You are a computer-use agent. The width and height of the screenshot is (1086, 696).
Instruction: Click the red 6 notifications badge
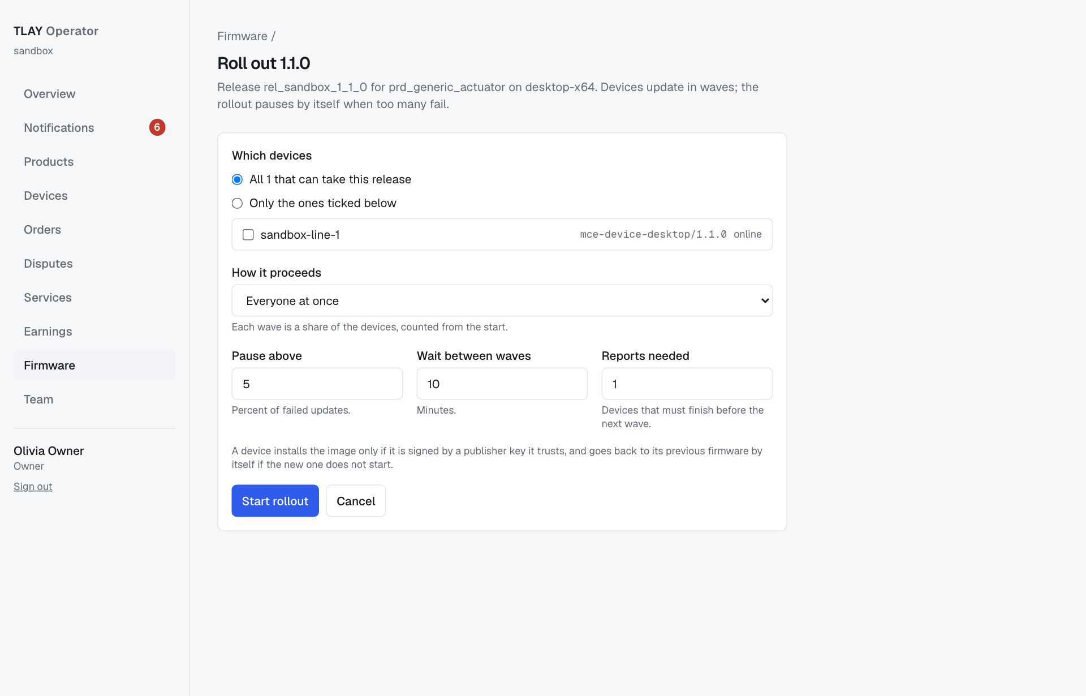pos(157,127)
